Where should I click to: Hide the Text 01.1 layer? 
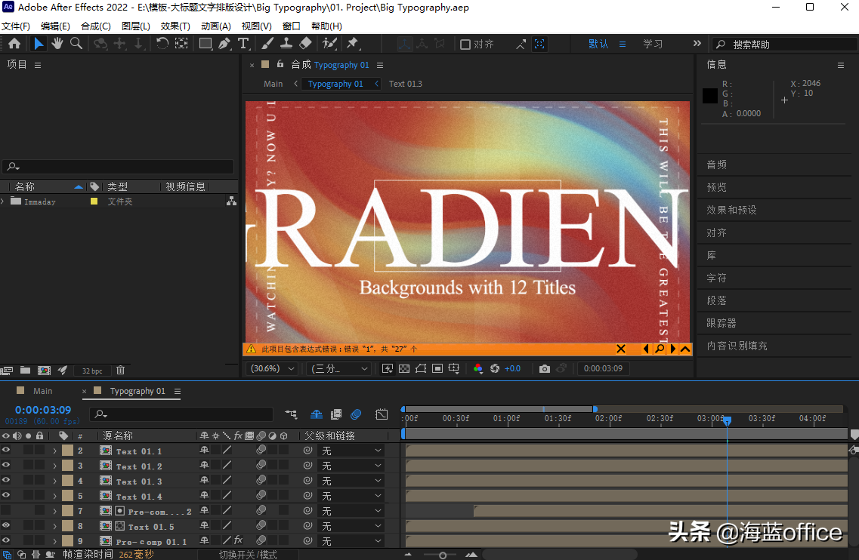click(6, 450)
